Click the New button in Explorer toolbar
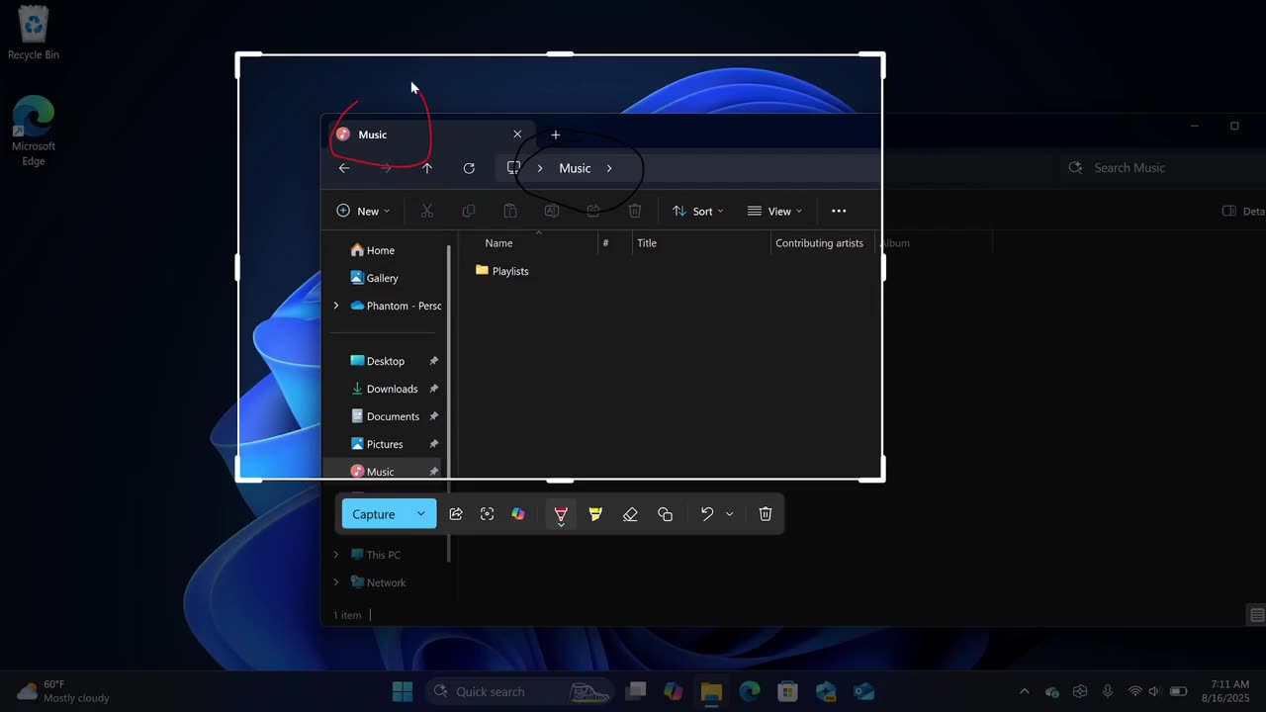1266x712 pixels. point(363,211)
